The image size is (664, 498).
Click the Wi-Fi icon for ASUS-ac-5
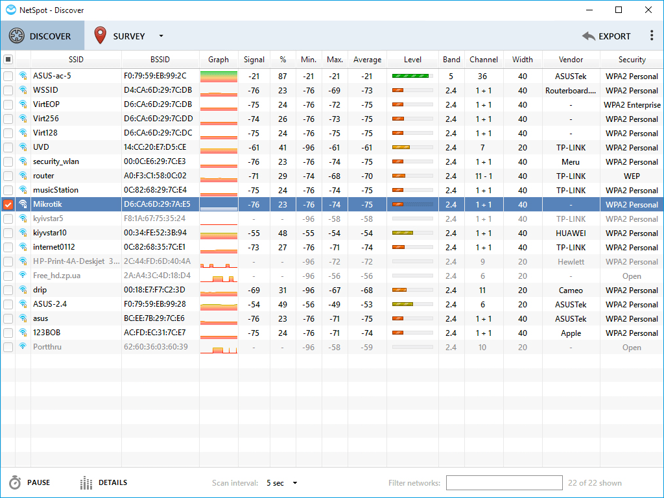tap(23, 77)
